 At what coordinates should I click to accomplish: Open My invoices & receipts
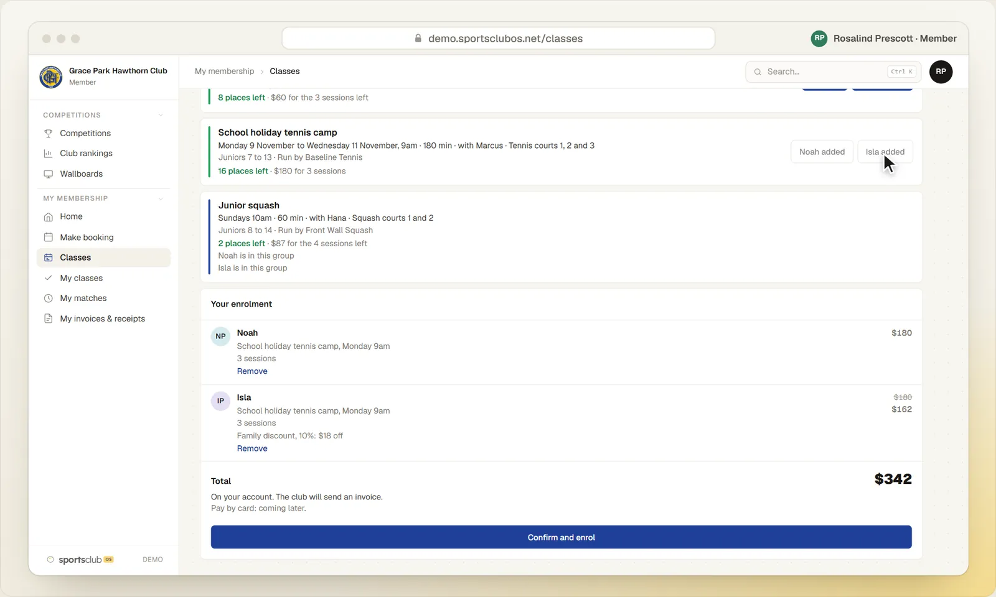(103, 318)
